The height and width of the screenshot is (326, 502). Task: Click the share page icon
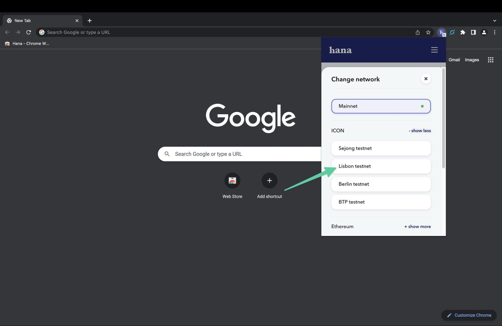(418, 32)
